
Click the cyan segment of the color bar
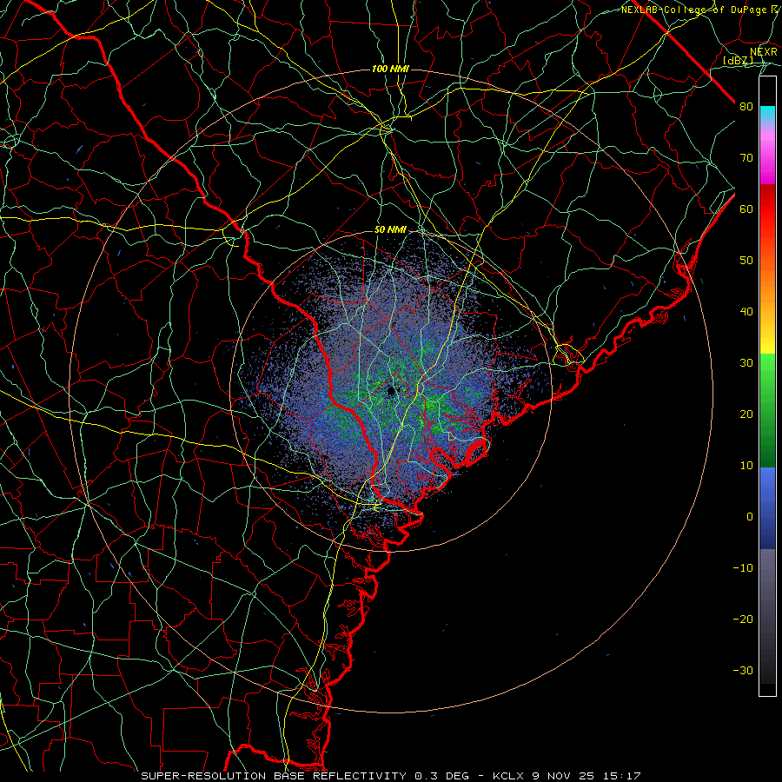click(767, 114)
